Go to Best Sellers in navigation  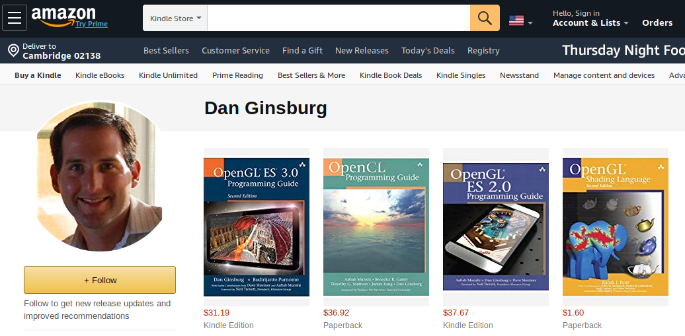[x=166, y=51]
